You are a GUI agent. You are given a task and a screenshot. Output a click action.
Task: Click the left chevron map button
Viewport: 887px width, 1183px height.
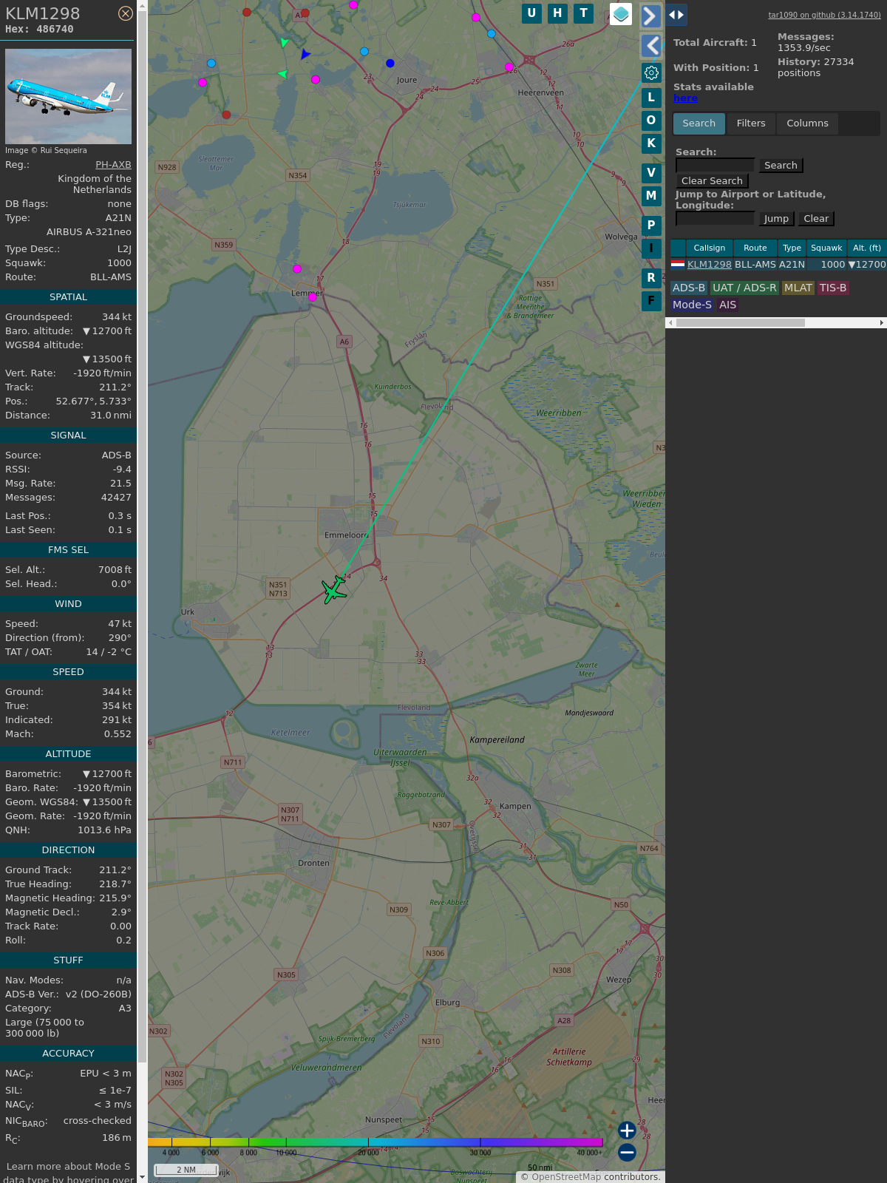tap(650, 46)
